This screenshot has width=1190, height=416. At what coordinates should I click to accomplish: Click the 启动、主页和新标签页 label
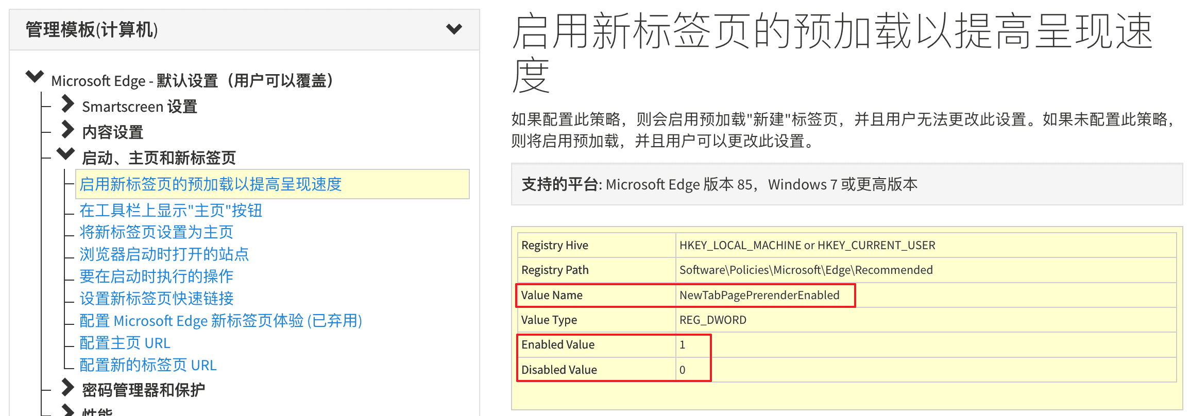159,158
